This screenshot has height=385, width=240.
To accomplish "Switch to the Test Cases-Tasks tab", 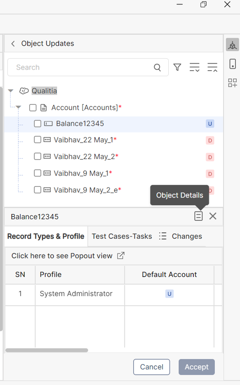I will pyautogui.click(x=122, y=236).
